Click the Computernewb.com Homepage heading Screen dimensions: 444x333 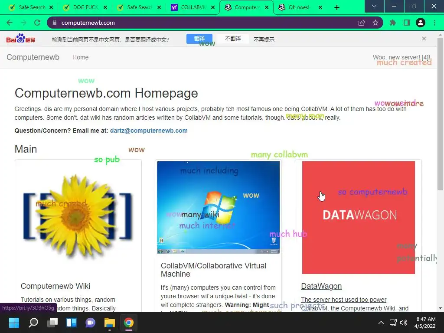coord(106,93)
